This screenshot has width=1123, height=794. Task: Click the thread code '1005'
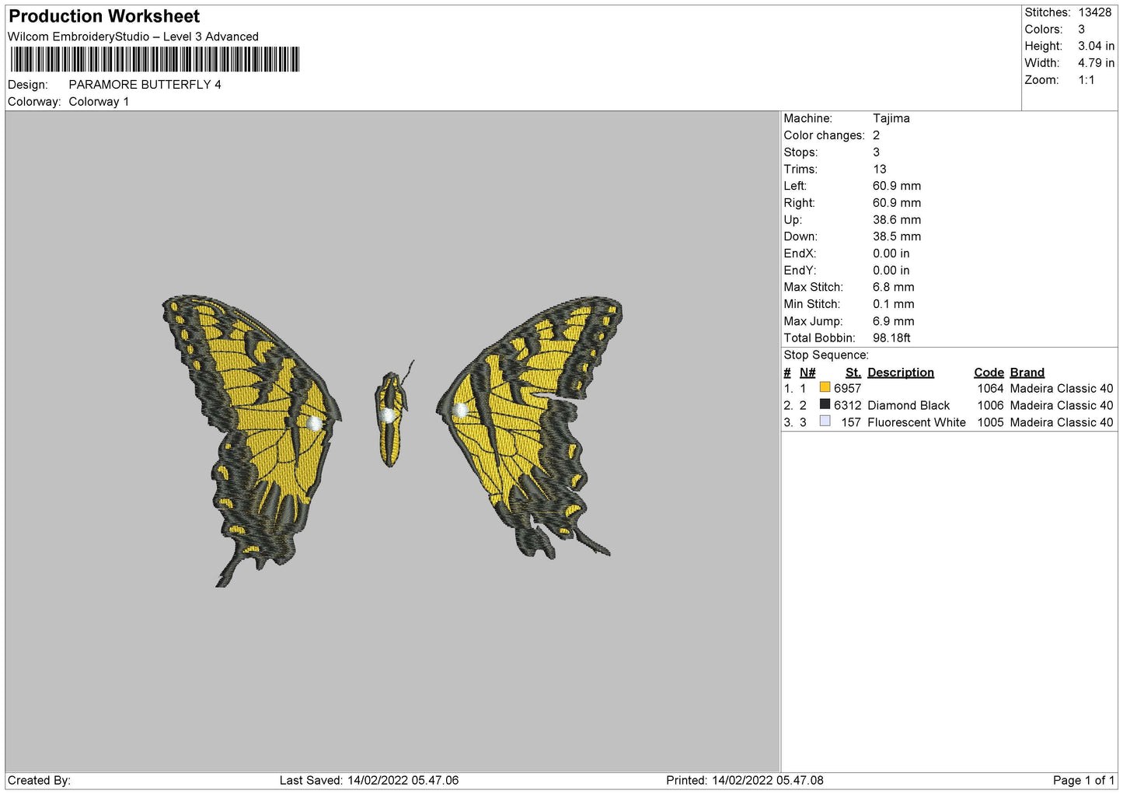click(990, 422)
